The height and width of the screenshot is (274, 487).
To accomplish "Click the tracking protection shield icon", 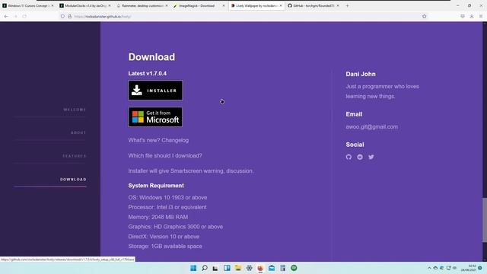I will [x=62, y=17].
